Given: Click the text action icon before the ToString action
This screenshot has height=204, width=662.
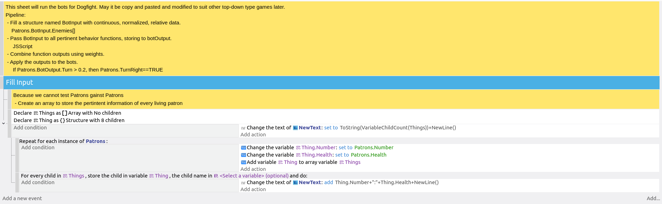Looking at the screenshot, I should [243, 128].
